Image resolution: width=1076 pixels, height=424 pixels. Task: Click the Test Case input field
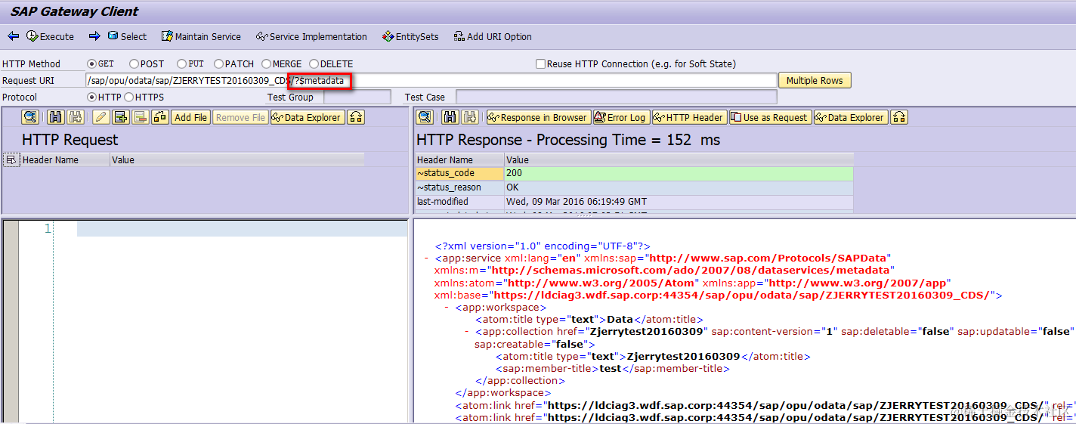pyautogui.click(x=616, y=97)
